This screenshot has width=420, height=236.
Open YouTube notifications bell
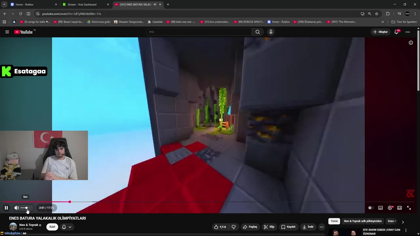(x=396, y=32)
